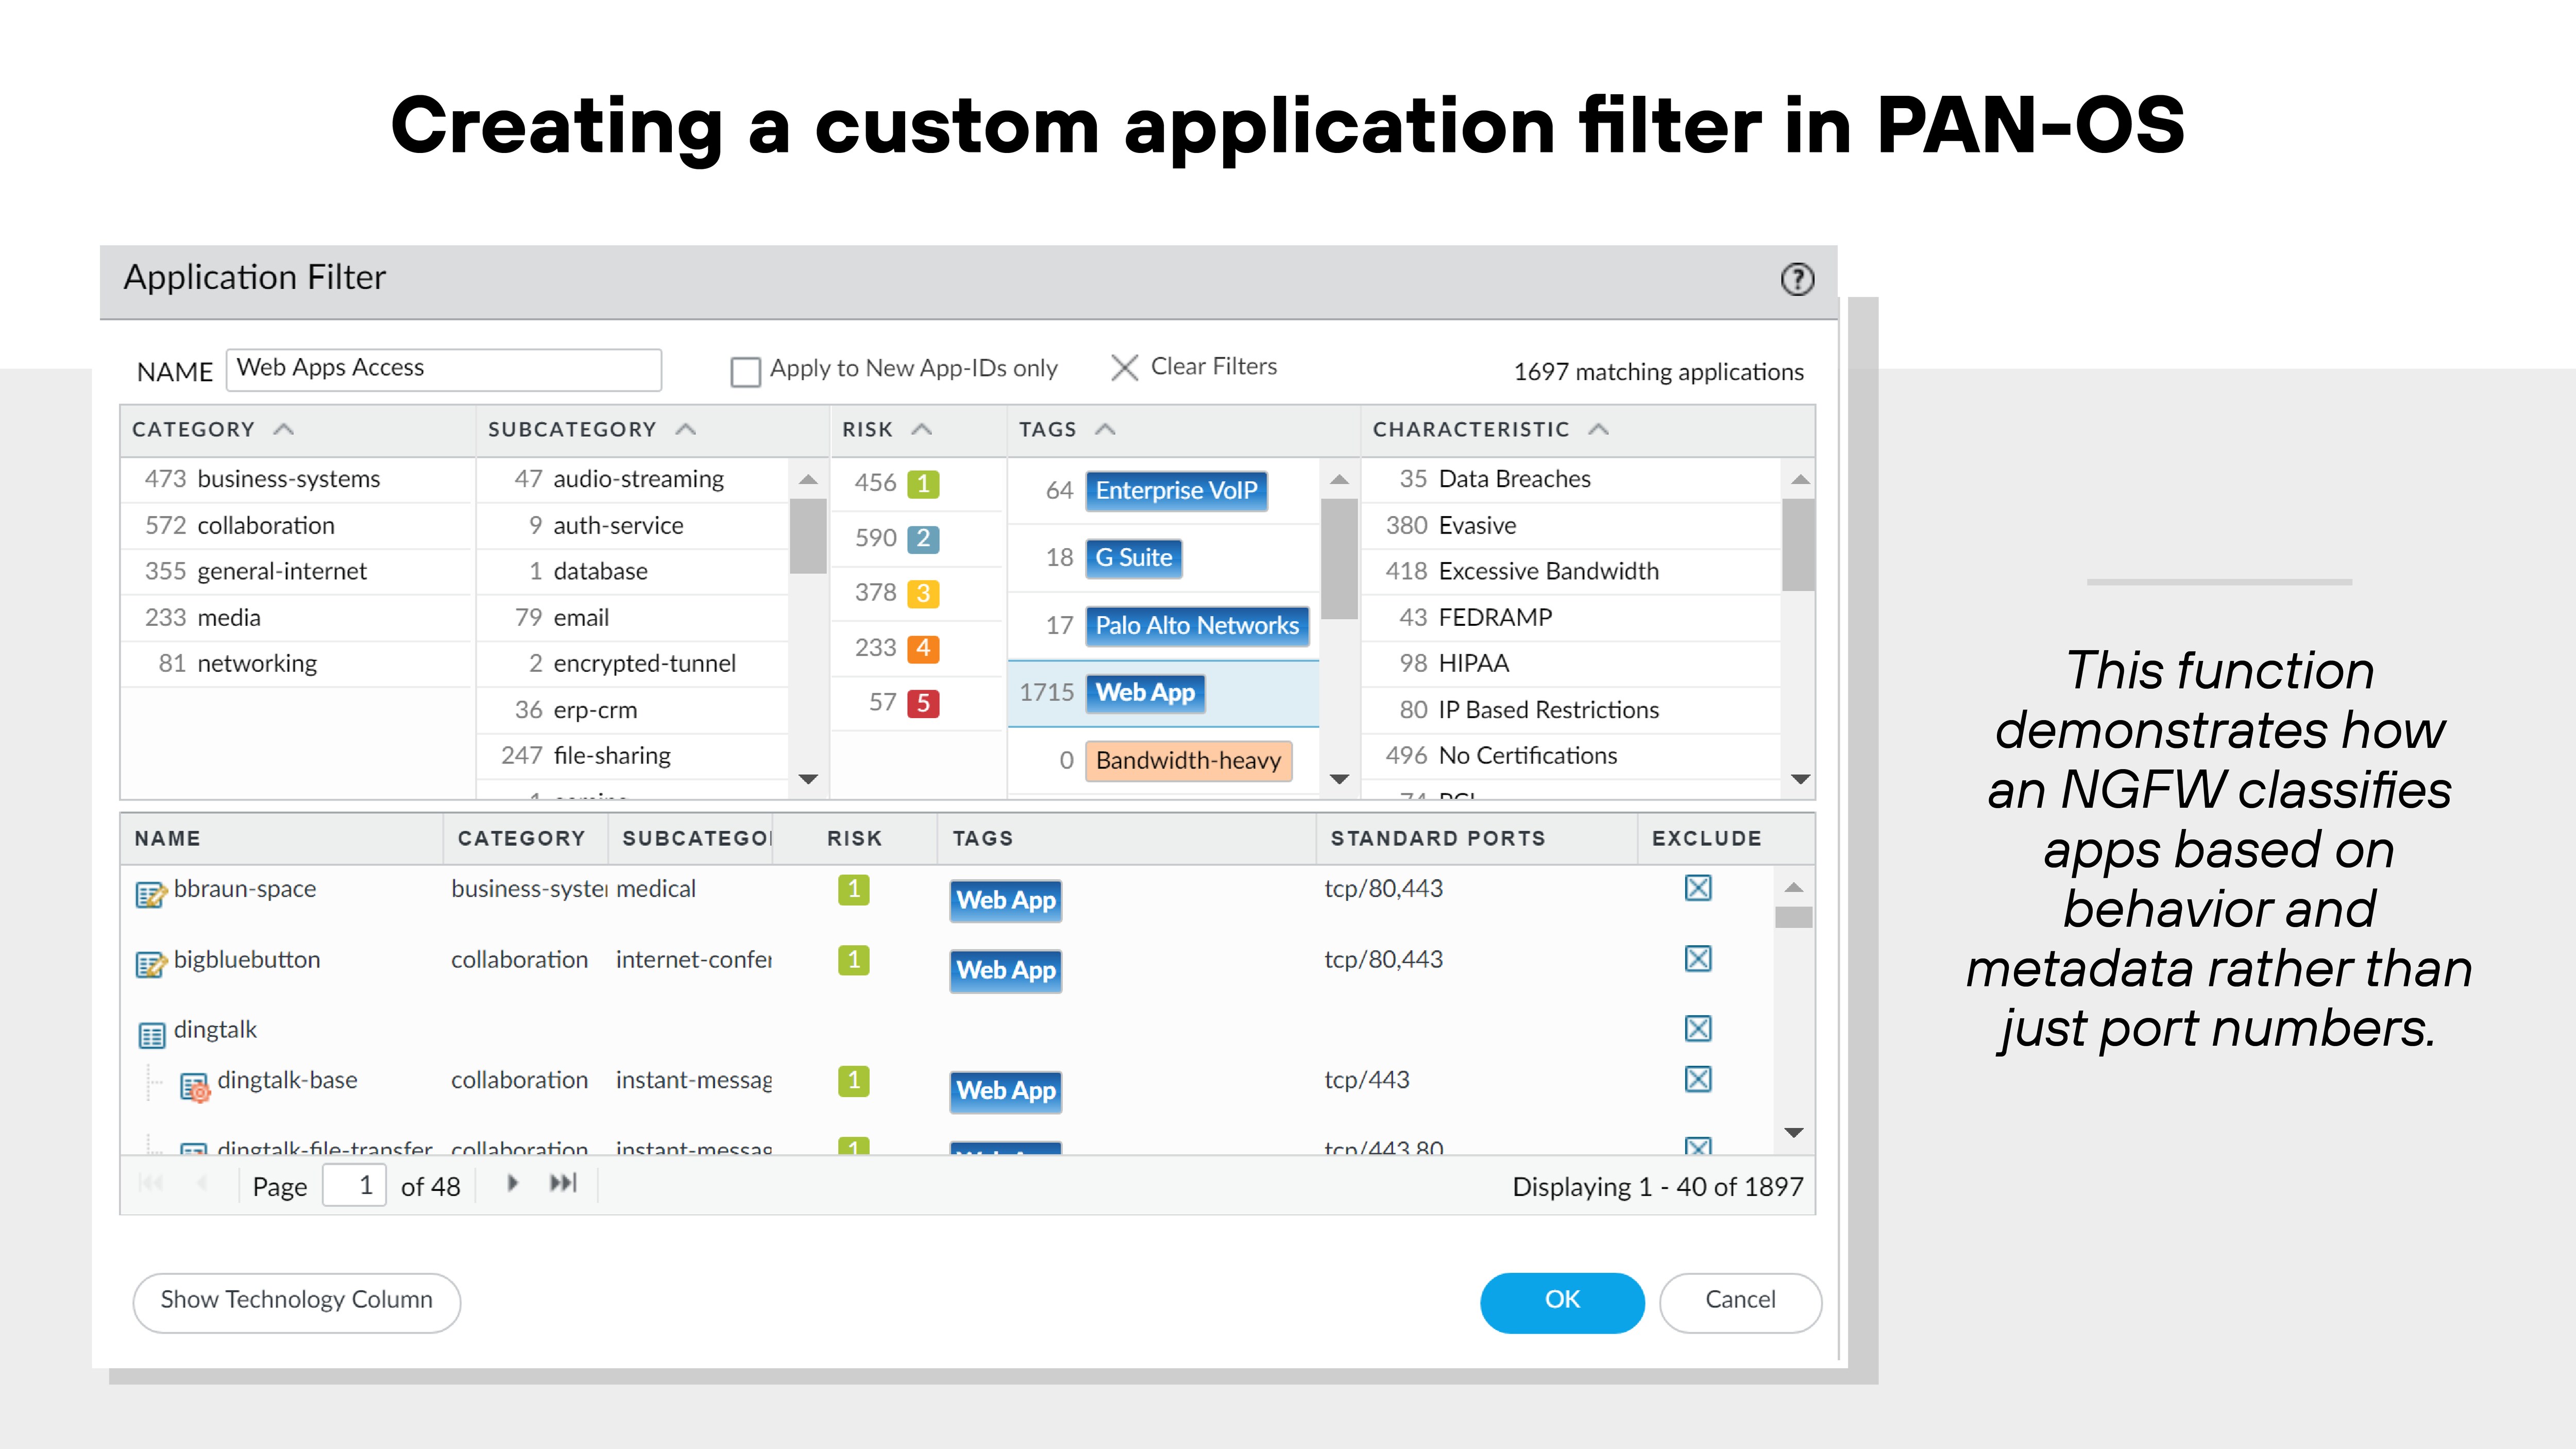Go to the next page with the arrow icon

click(512, 1183)
